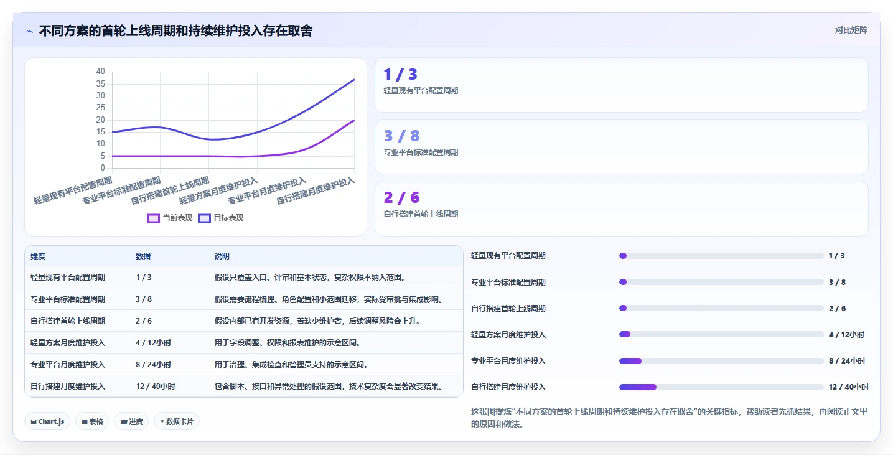Select the 表格 tag chip
The image size is (893, 455).
coord(92,421)
